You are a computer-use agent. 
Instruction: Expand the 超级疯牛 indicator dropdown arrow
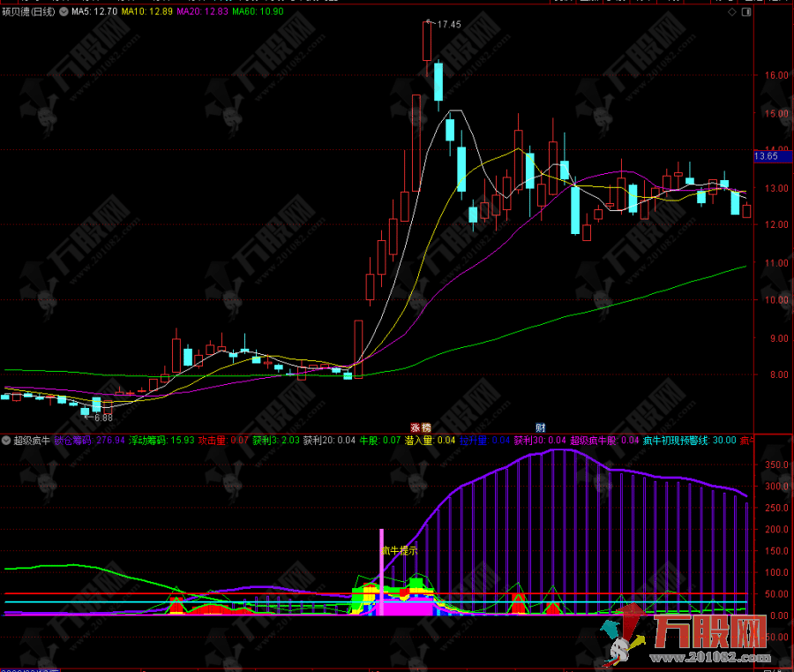pyautogui.click(x=6, y=441)
